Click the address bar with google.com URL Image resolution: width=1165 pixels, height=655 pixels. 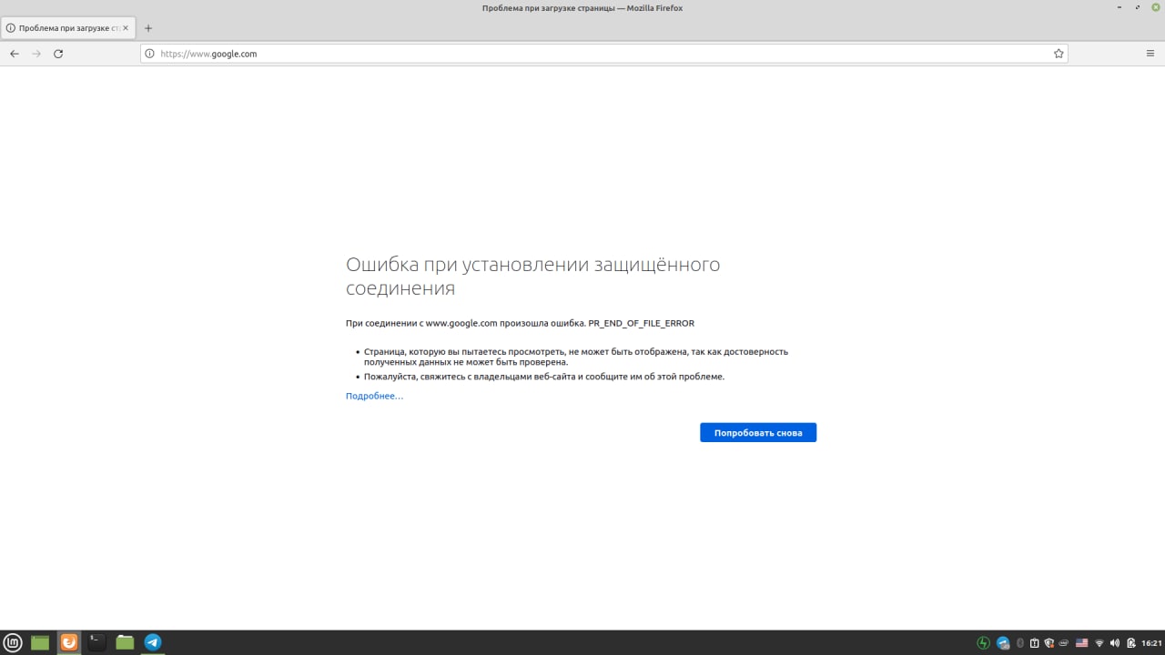pyautogui.click(x=604, y=54)
